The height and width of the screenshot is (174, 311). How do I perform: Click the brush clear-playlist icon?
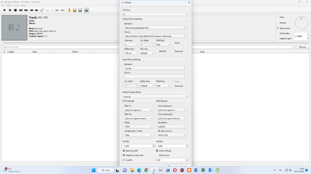(69, 10)
